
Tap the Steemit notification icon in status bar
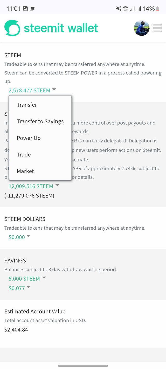(x=32, y=9)
